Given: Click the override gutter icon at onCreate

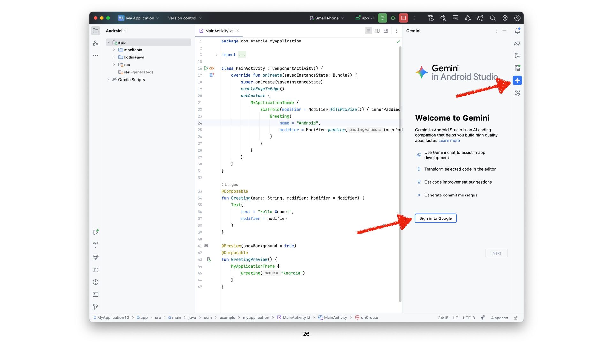Looking at the screenshot, I should pos(211,75).
